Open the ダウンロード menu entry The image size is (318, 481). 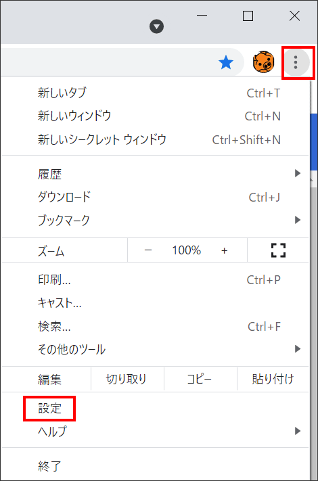(x=155, y=197)
